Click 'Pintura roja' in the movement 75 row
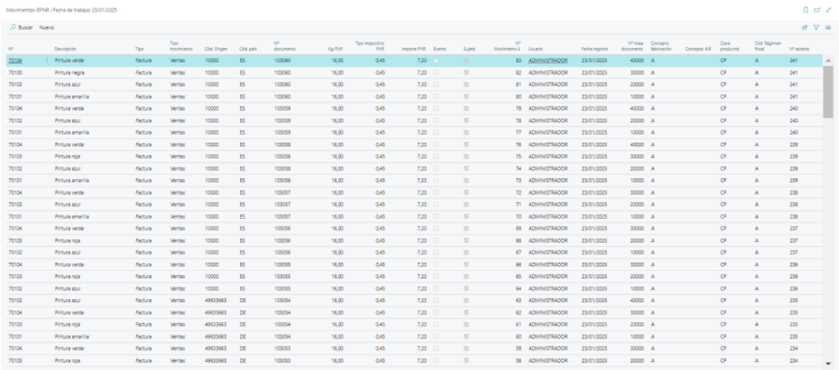Viewport: 839px width, 370px height. click(x=67, y=156)
